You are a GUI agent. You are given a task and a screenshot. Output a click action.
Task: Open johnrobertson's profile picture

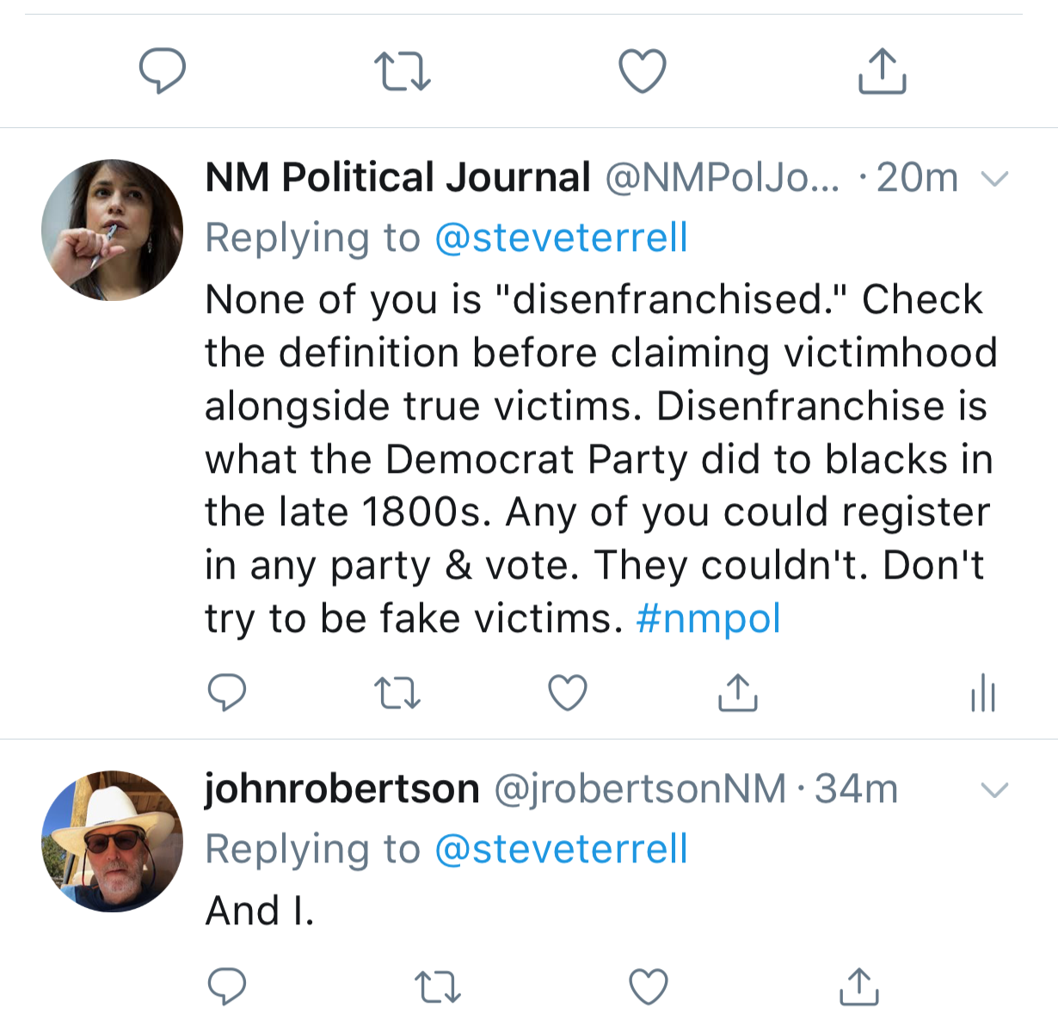click(x=112, y=841)
